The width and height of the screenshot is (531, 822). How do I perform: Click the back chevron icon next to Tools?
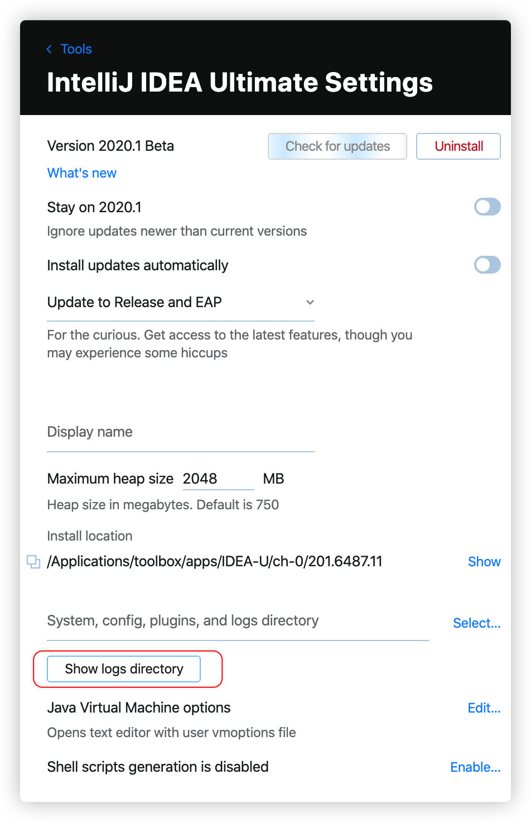point(49,49)
